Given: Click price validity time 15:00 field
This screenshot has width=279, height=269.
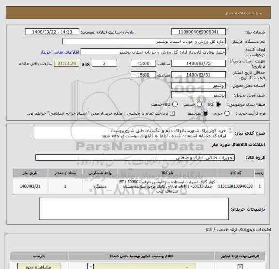Looking at the screenshot, I should 143,75.
